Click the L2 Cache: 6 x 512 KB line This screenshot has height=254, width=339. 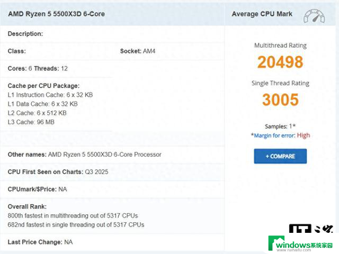tap(37, 113)
